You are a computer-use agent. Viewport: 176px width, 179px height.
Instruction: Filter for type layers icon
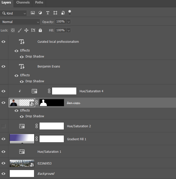coord(48,13)
